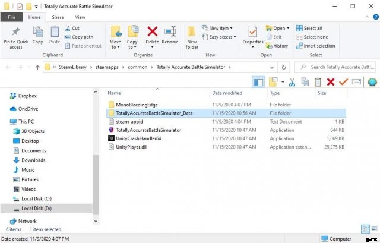Click the scissors cut icon in lower toolbar

coord(292,82)
